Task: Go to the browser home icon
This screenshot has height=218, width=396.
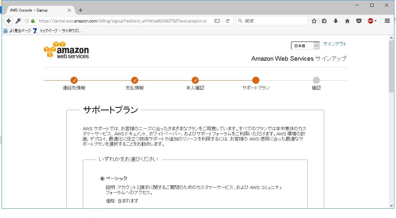Action: (347, 21)
